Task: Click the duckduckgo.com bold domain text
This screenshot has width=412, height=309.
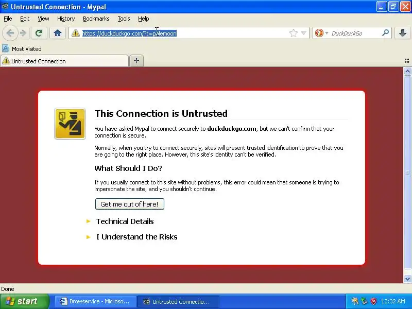Action: pos(231,129)
